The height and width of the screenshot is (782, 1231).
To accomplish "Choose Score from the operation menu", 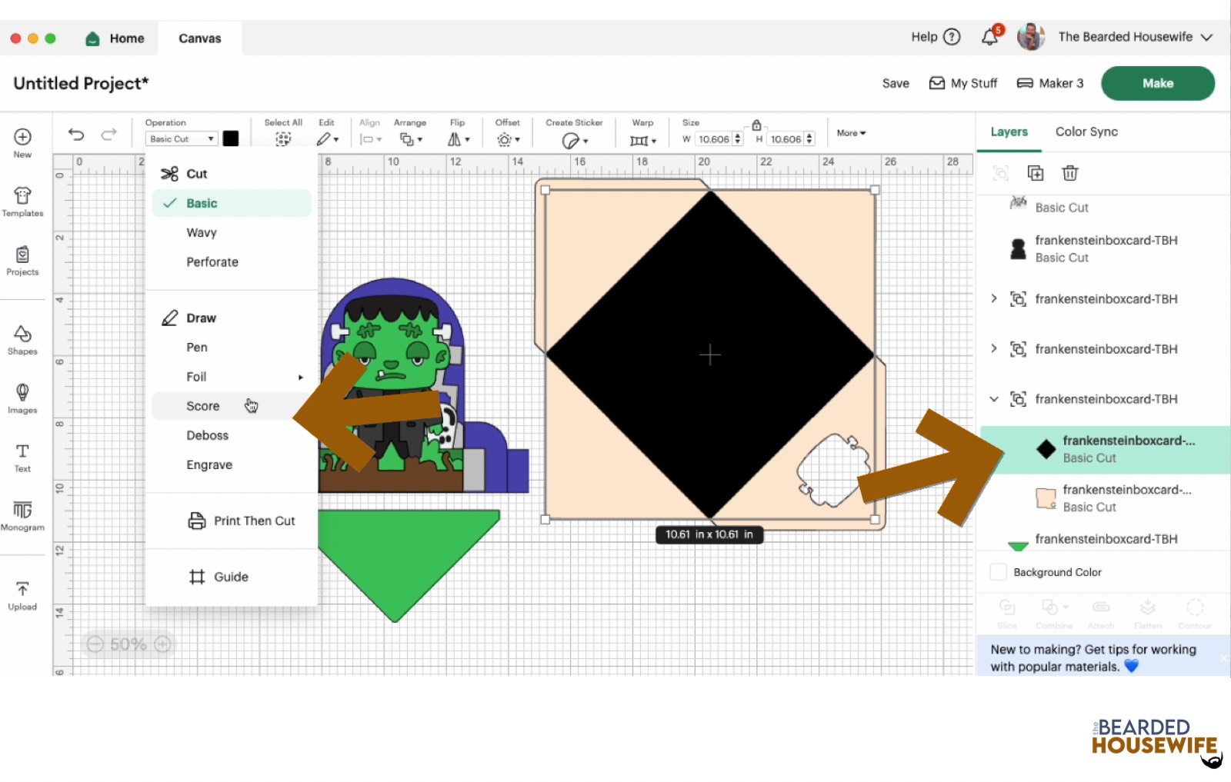I will [203, 406].
